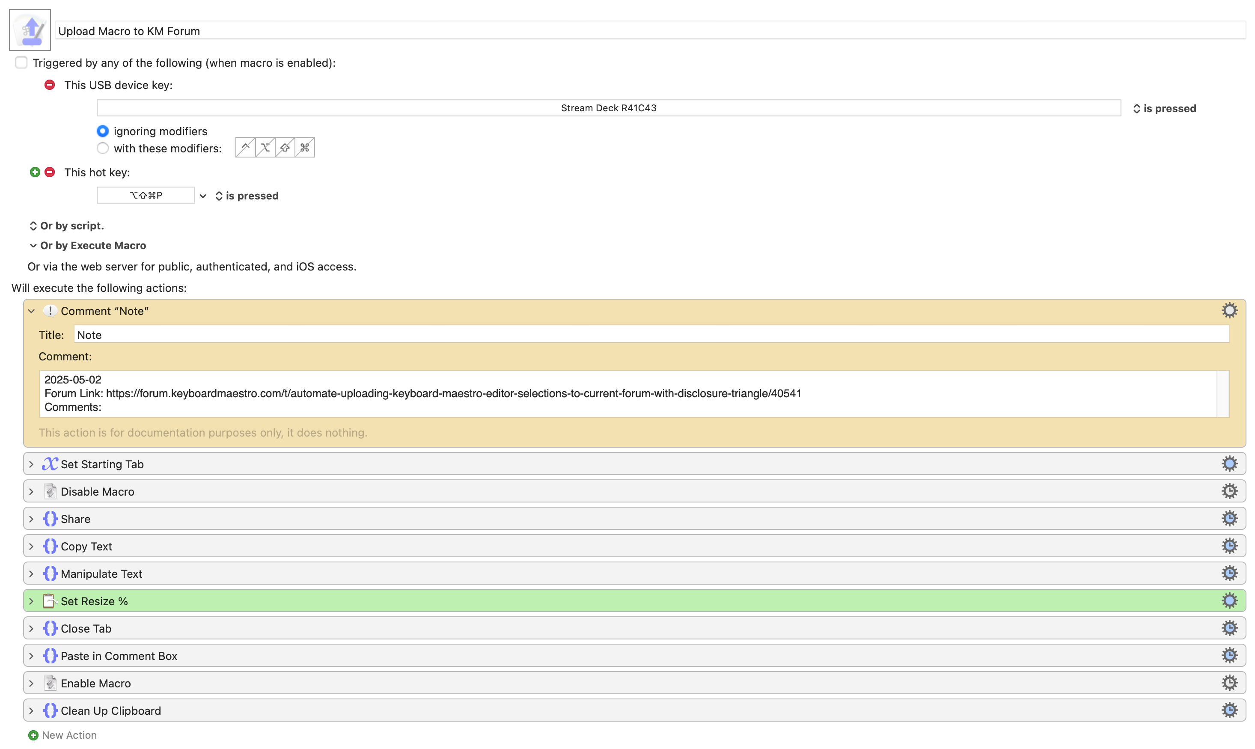Click the Stream Deck R41C43 key field
Screen dimensions: 1255x749
(609, 108)
